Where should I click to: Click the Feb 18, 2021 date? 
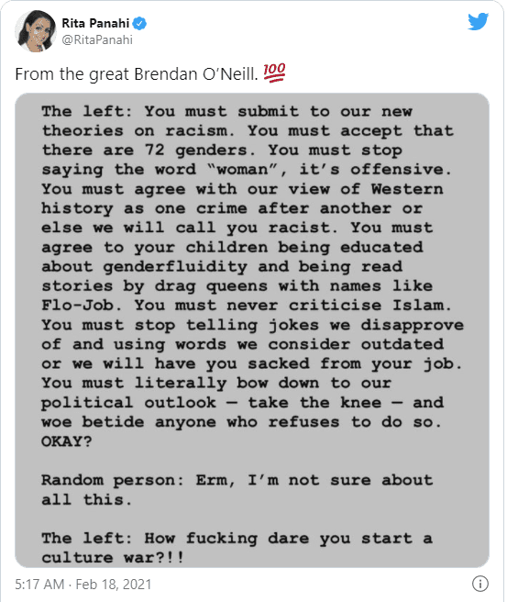(x=114, y=584)
